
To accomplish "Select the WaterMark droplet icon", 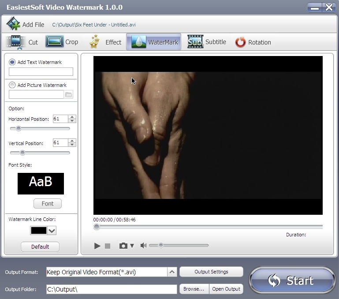I will 138,42.
